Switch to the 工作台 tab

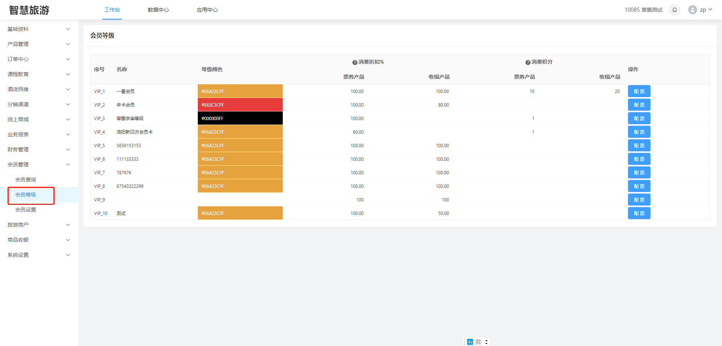tap(112, 10)
